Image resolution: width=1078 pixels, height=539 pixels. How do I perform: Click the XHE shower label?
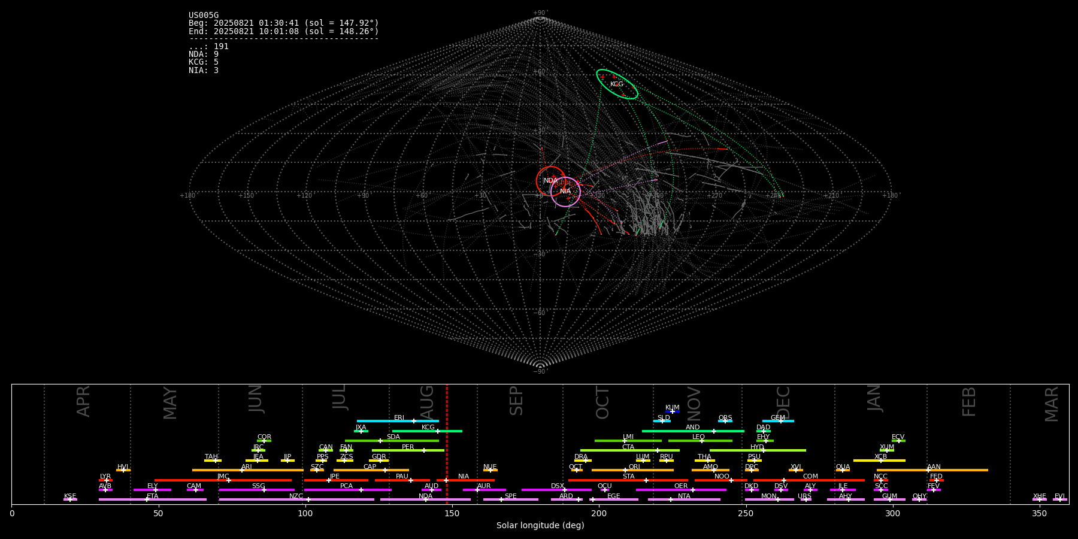(1039, 496)
